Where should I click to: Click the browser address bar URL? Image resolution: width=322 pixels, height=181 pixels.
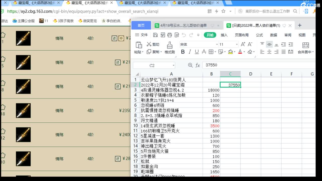[x=83, y=11]
